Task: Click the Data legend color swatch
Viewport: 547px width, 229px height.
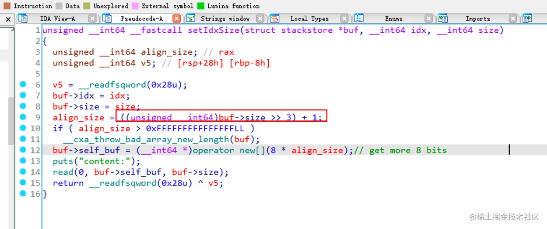Action: 59,6
